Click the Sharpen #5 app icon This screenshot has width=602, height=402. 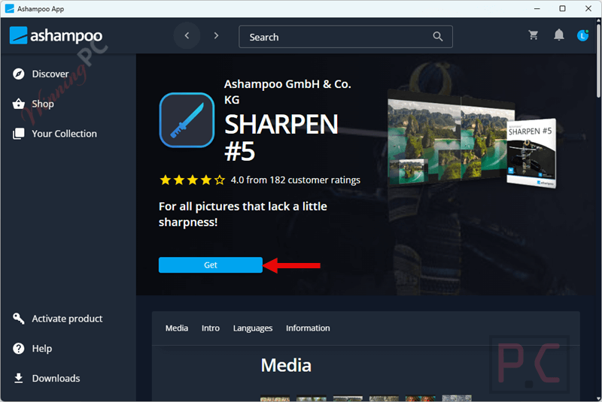pos(187,120)
